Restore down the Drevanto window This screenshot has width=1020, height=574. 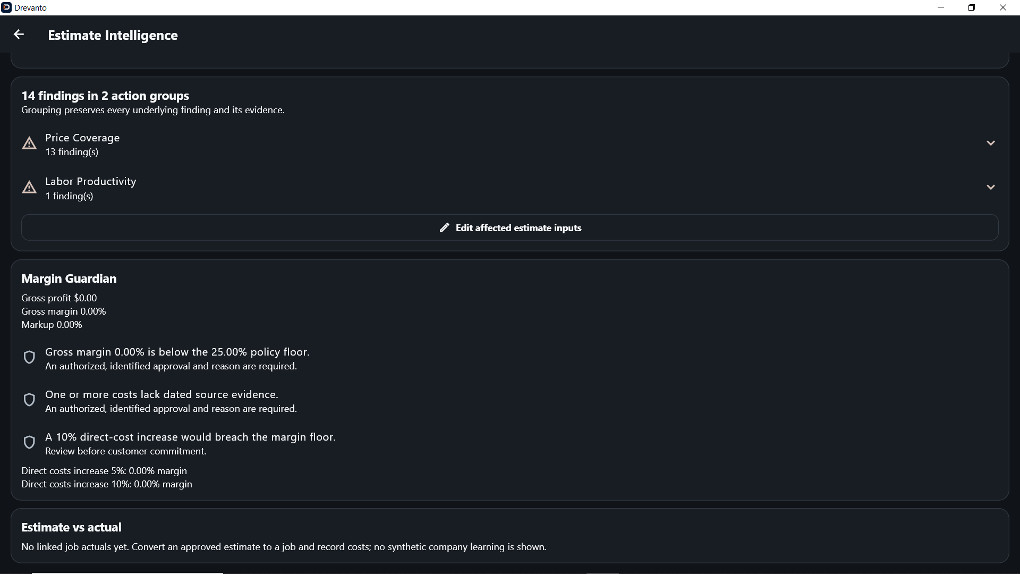coord(972,7)
